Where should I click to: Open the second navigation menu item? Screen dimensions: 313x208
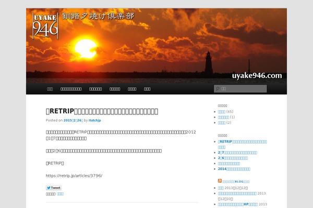pyautogui.click(x=71, y=89)
